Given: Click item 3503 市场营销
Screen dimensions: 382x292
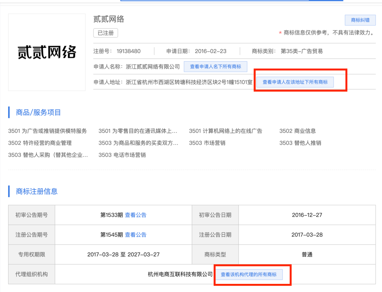Looking at the screenshot, I should [207, 143].
